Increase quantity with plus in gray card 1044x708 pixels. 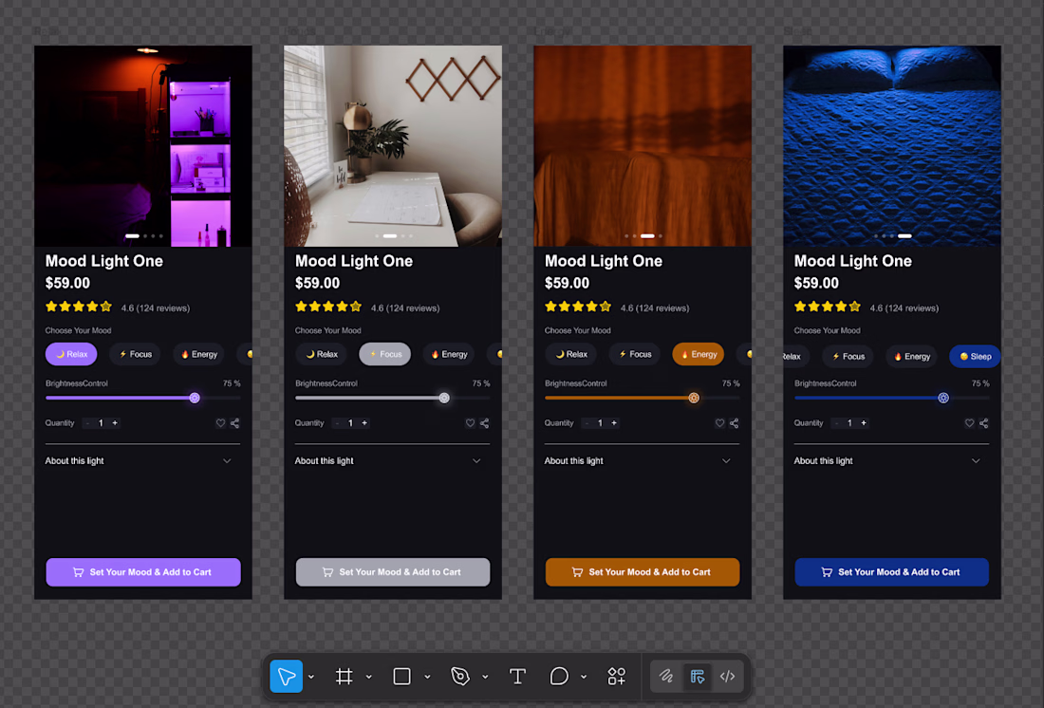pos(364,423)
